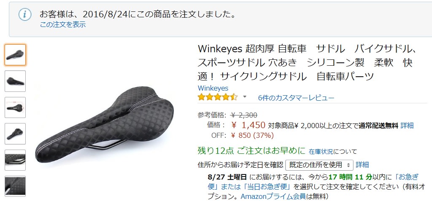Click 詳細 link next to free shipping
Image resolution: width=432 pixels, height=201 pixels.
pyautogui.click(x=407, y=126)
